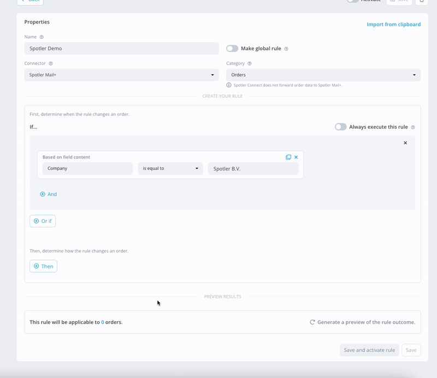Toggle Make global rule switch
Image resolution: width=437 pixels, height=378 pixels.
coord(232,49)
